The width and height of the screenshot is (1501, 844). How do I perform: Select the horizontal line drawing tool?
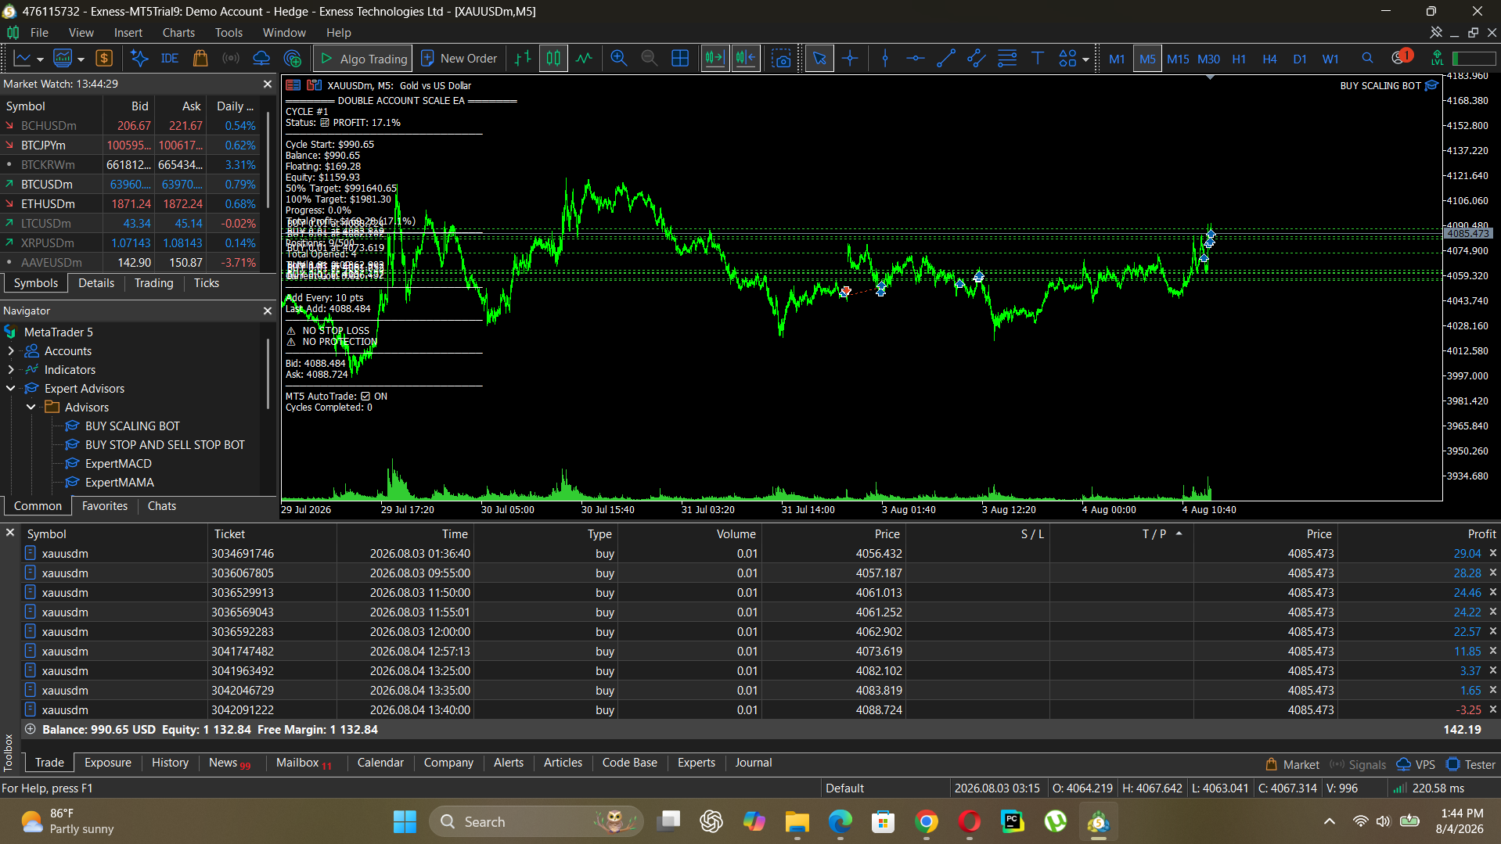916,59
